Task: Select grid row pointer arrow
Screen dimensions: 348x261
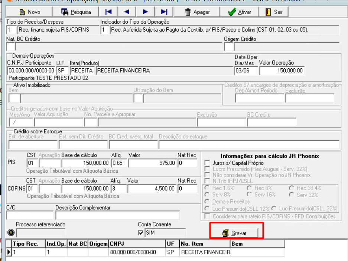Action: pyautogui.click(x=9, y=252)
